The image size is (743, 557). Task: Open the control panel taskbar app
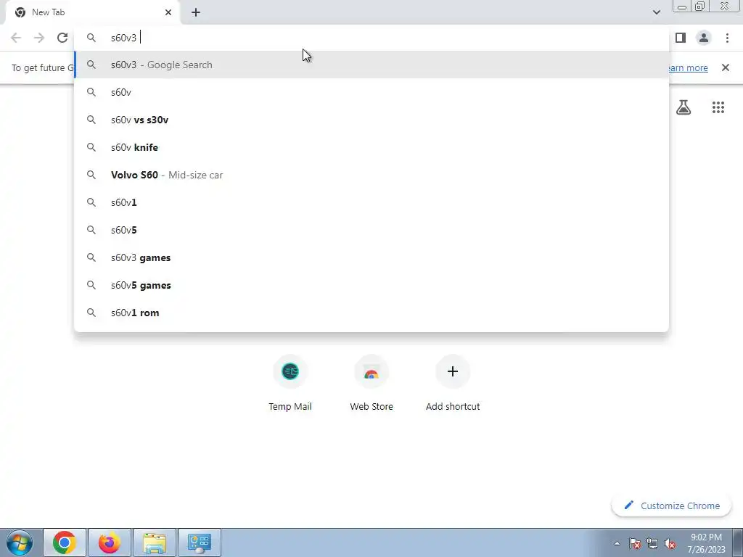(200, 542)
